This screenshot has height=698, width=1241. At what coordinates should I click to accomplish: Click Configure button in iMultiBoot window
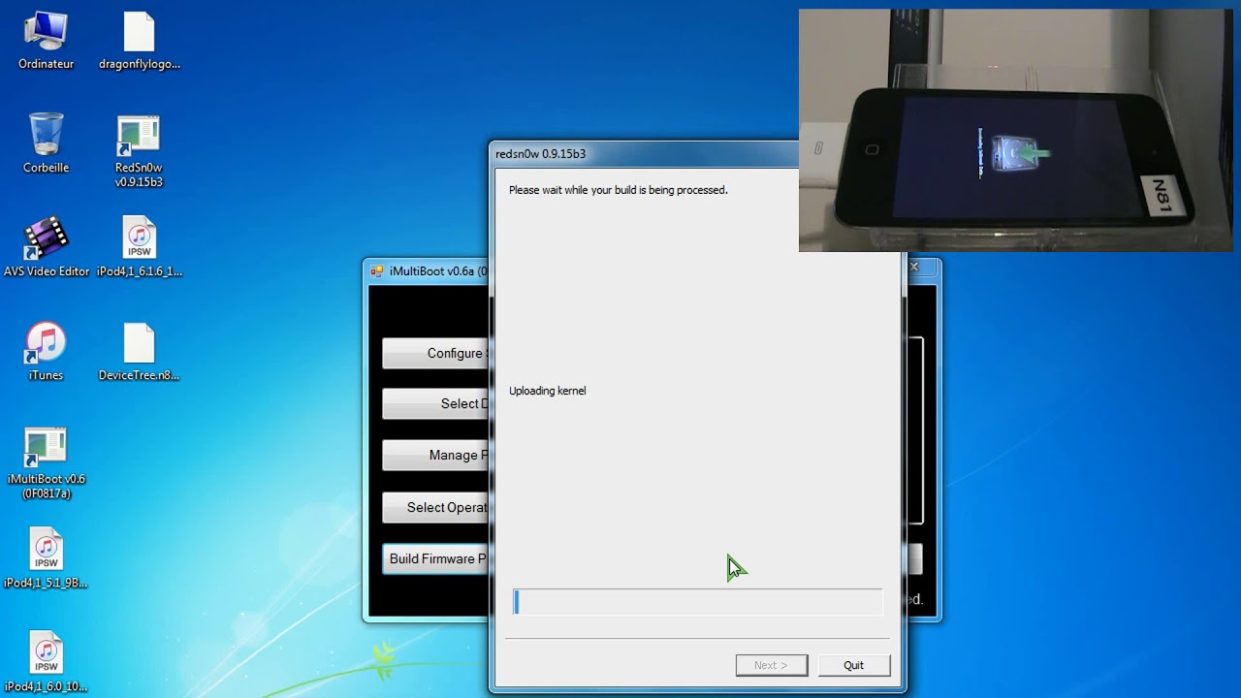pos(435,354)
